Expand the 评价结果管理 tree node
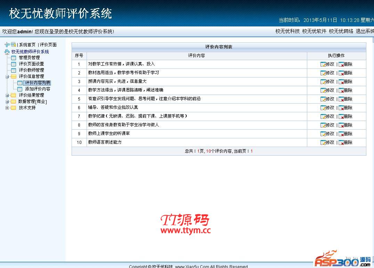Viewport: 374px width, 268px height. pos(7,95)
